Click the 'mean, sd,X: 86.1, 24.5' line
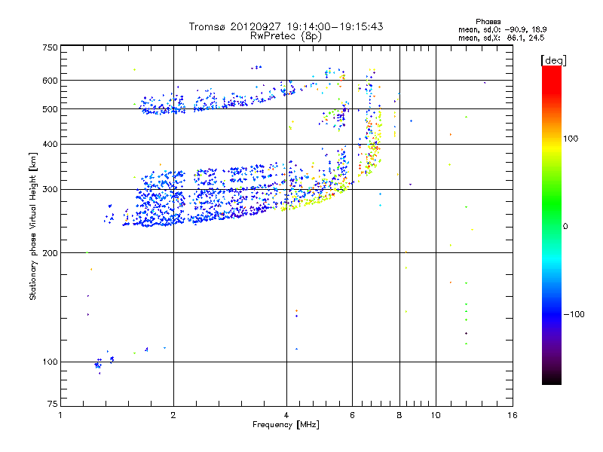Screen dimensions: 603x452 [501, 38]
